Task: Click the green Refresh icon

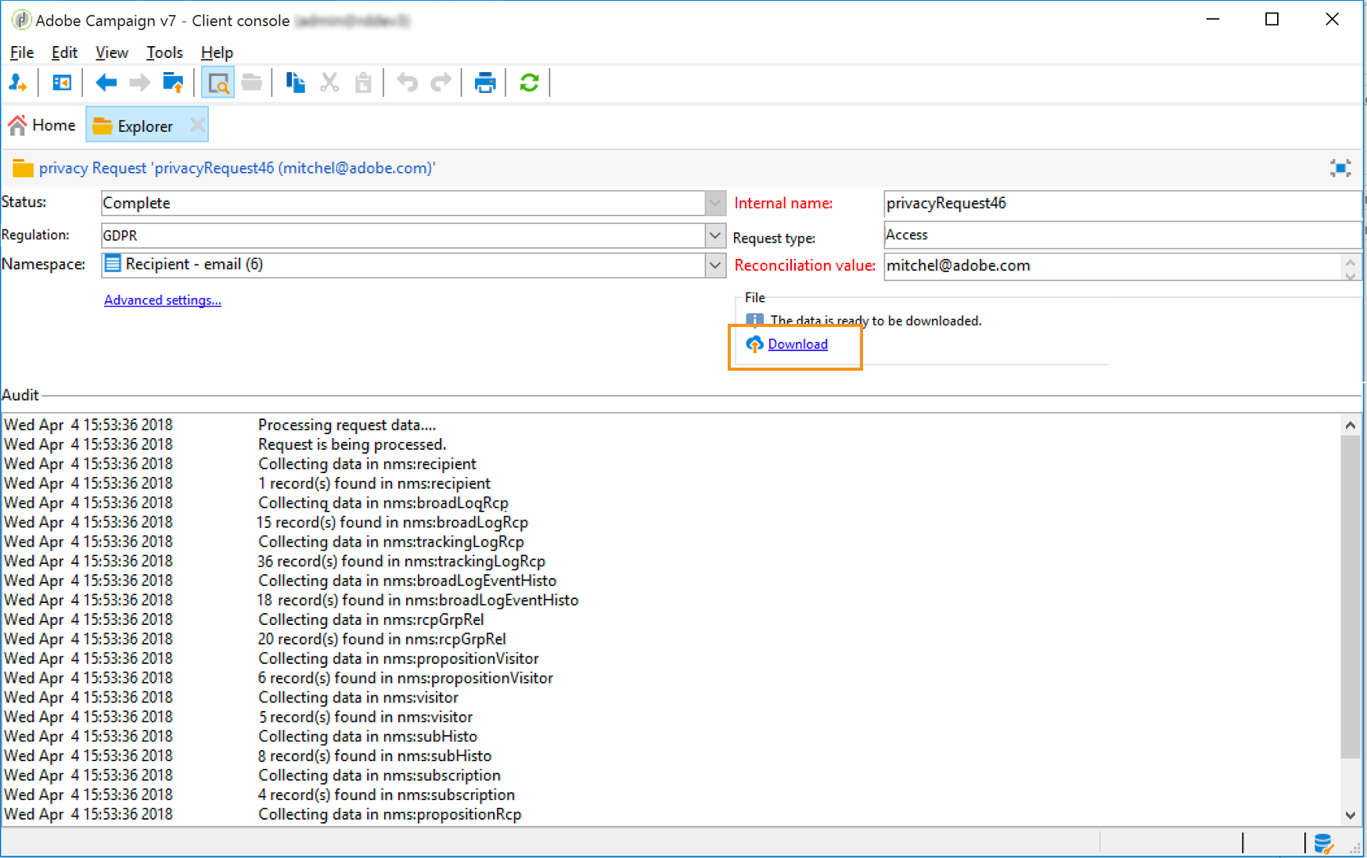Action: pyautogui.click(x=529, y=82)
